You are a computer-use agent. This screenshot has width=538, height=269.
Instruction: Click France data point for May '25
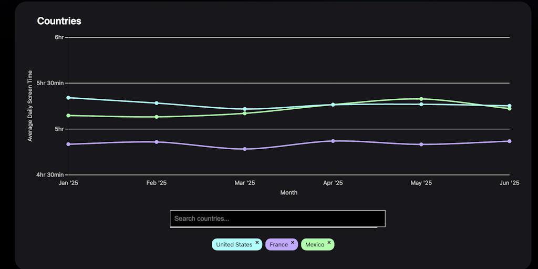coord(421,144)
